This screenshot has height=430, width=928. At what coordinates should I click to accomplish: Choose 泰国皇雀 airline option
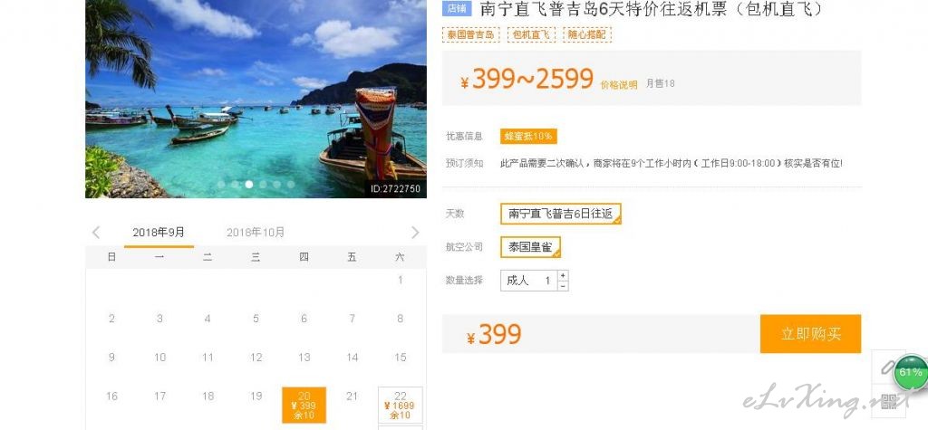tap(530, 247)
